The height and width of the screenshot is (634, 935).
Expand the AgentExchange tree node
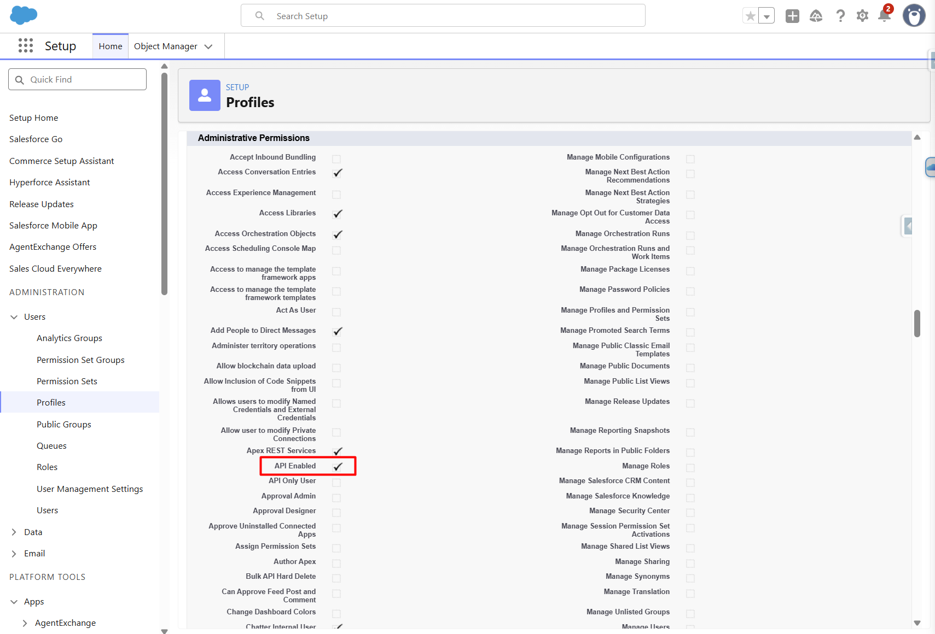25,623
